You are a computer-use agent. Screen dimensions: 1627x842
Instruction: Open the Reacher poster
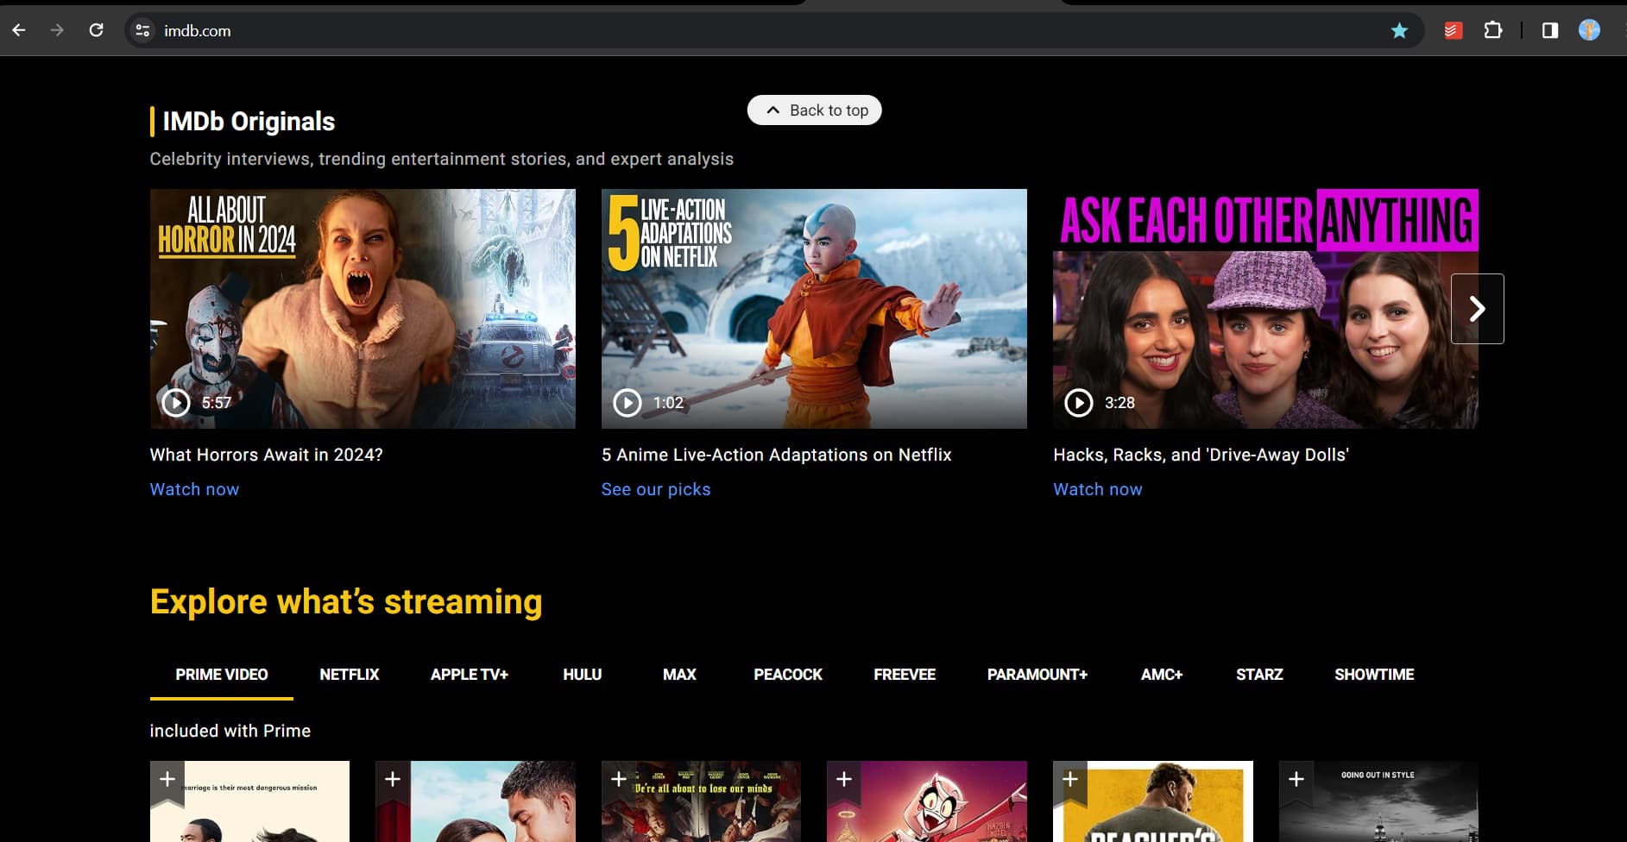click(x=1153, y=801)
